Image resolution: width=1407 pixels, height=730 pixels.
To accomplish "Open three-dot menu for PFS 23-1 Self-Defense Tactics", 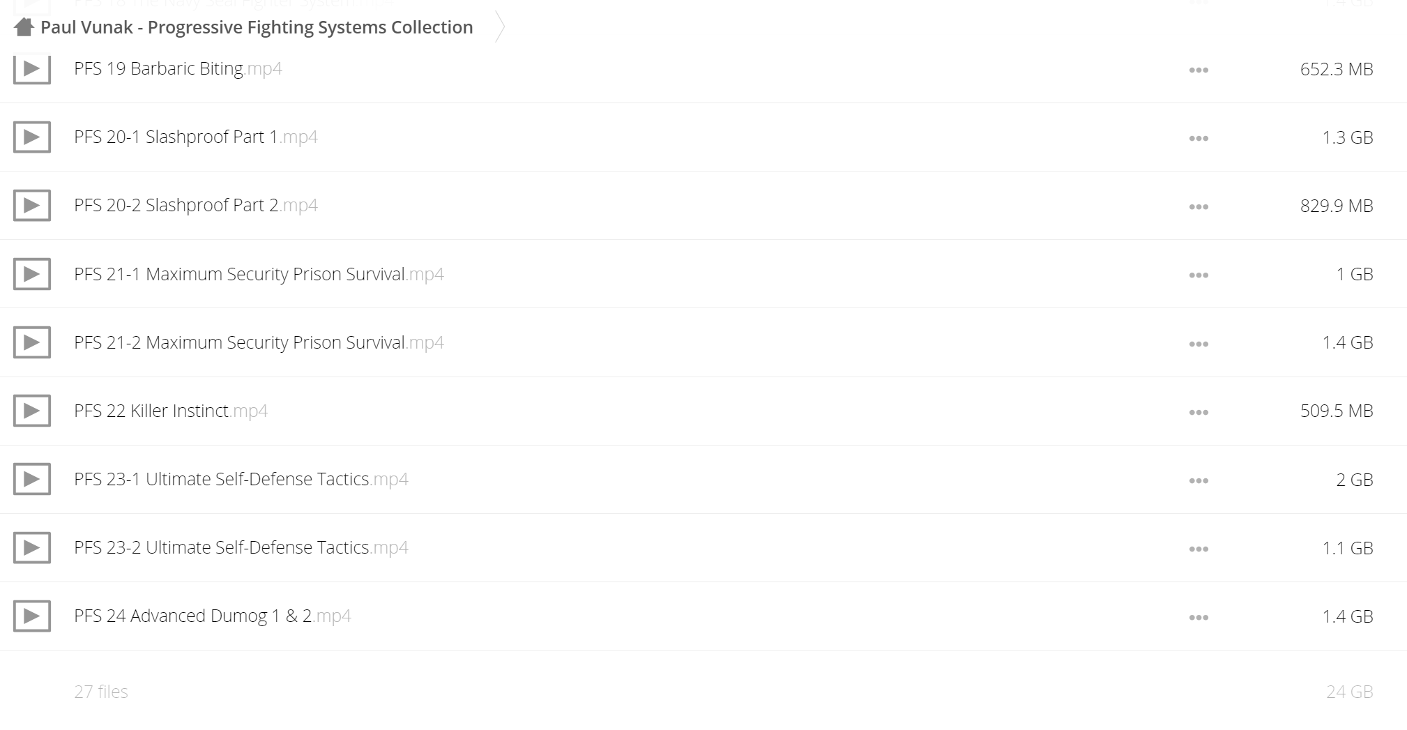I will (1199, 480).
